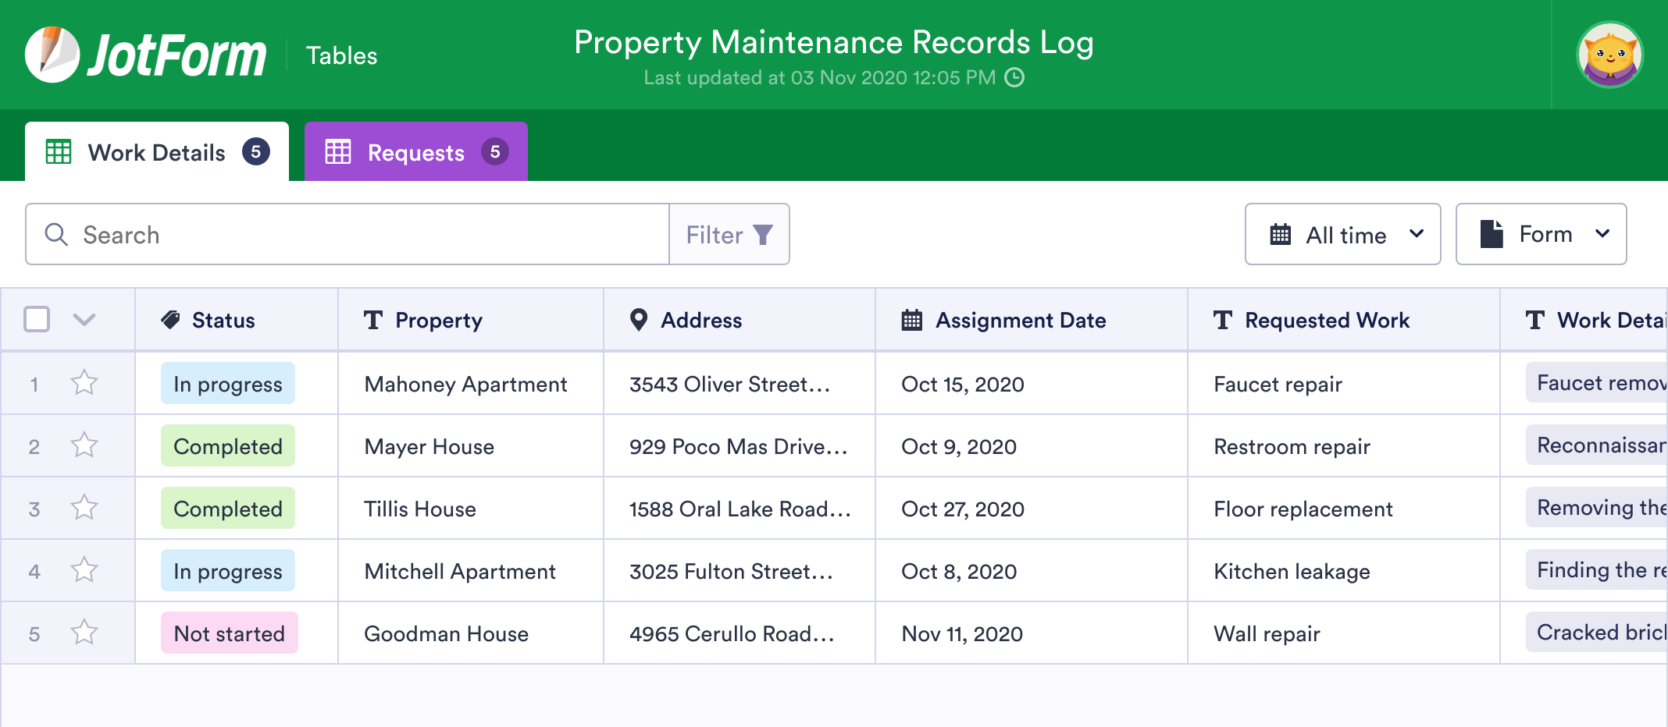Viewport: 1668px width, 727px height.
Task: Open the row selection chevron dropdown
Action: click(x=86, y=320)
